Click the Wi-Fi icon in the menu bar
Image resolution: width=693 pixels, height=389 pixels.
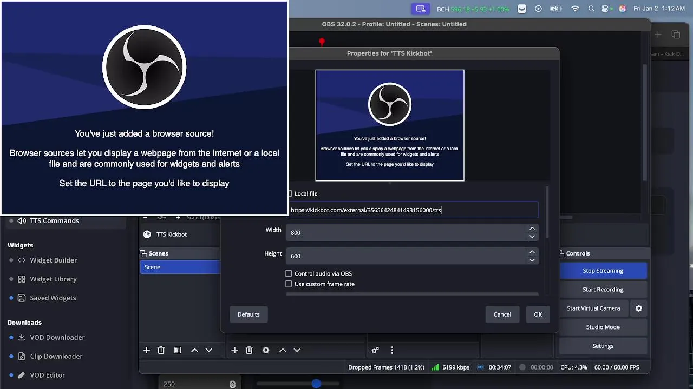[x=576, y=9]
